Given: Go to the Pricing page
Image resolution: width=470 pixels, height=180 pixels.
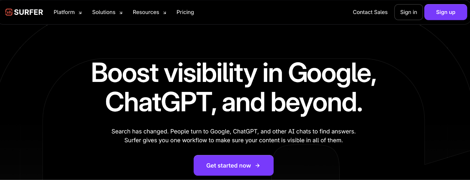Looking at the screenshot, I should click(185, 12).
